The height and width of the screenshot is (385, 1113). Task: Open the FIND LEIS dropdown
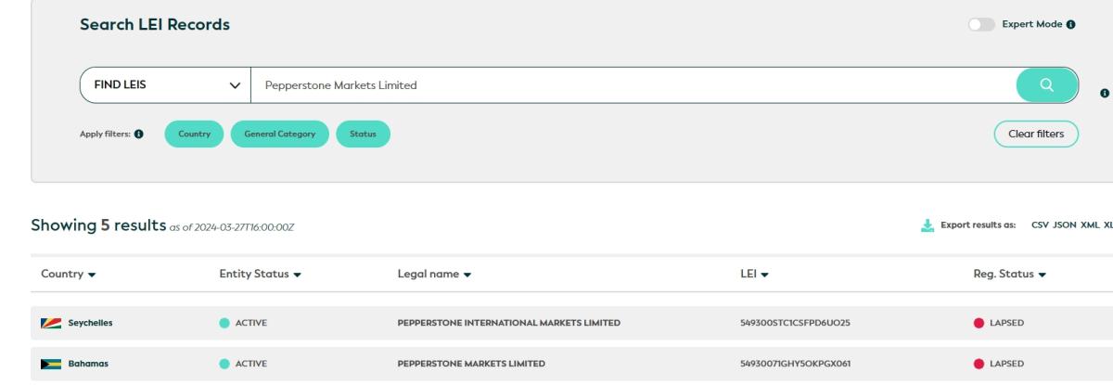[x=164, y=86]
